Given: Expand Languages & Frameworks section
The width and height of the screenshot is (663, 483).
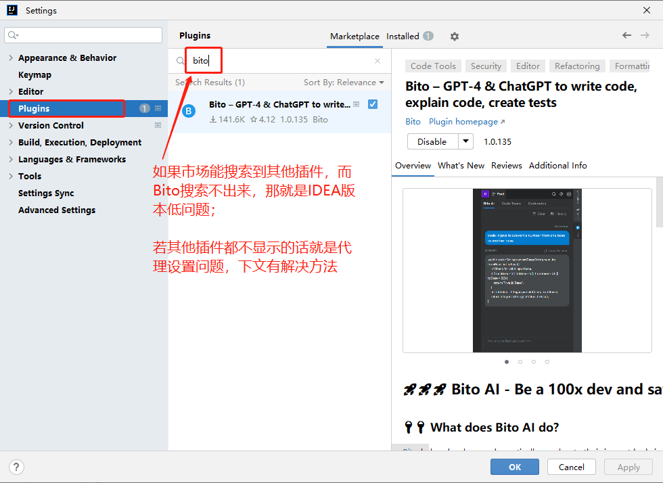Looking at the screenshot, I should pos(11,159).
